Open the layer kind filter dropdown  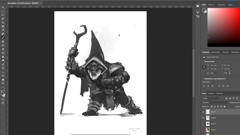pyautogui.click(x=211, y=98)
